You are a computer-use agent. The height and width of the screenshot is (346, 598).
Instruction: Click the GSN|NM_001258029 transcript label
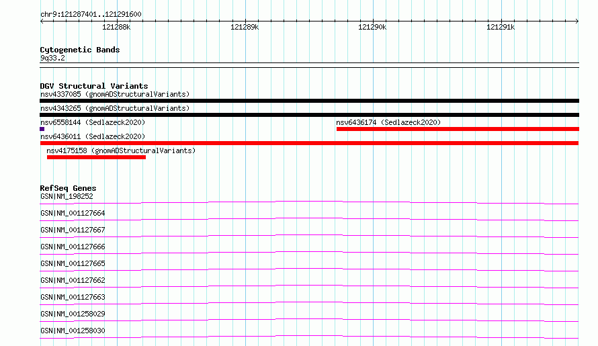[73, 314]
